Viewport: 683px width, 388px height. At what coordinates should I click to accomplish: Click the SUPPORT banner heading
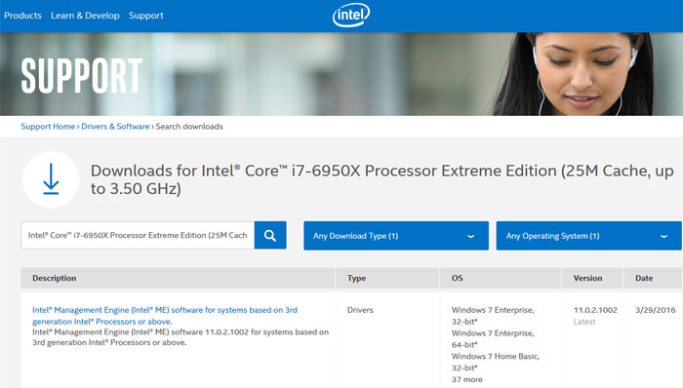[82, 76]
